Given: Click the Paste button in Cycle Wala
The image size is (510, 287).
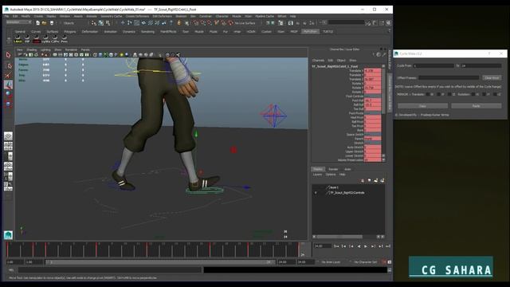Looking at the screenshot, I should (x=477, y=106).
